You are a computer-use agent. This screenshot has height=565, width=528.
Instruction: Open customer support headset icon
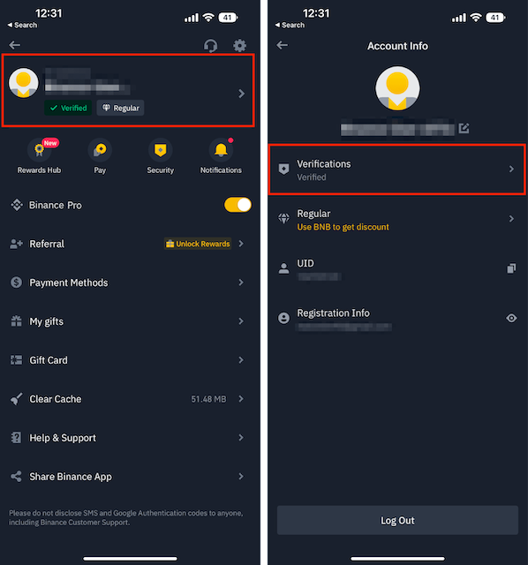tap(210, 46)
